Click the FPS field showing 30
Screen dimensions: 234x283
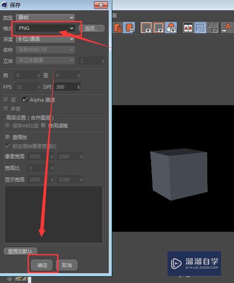[28, 87]
